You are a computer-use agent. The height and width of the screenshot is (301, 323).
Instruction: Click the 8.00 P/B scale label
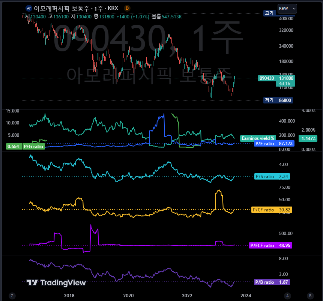[x=284, y=259]
